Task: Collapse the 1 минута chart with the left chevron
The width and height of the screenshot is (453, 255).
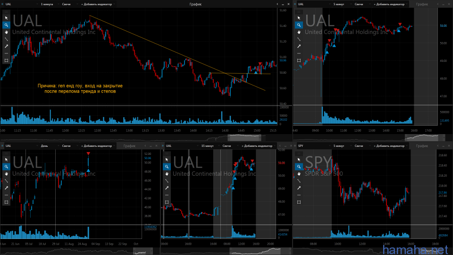Action: click(x=277, y=4)
